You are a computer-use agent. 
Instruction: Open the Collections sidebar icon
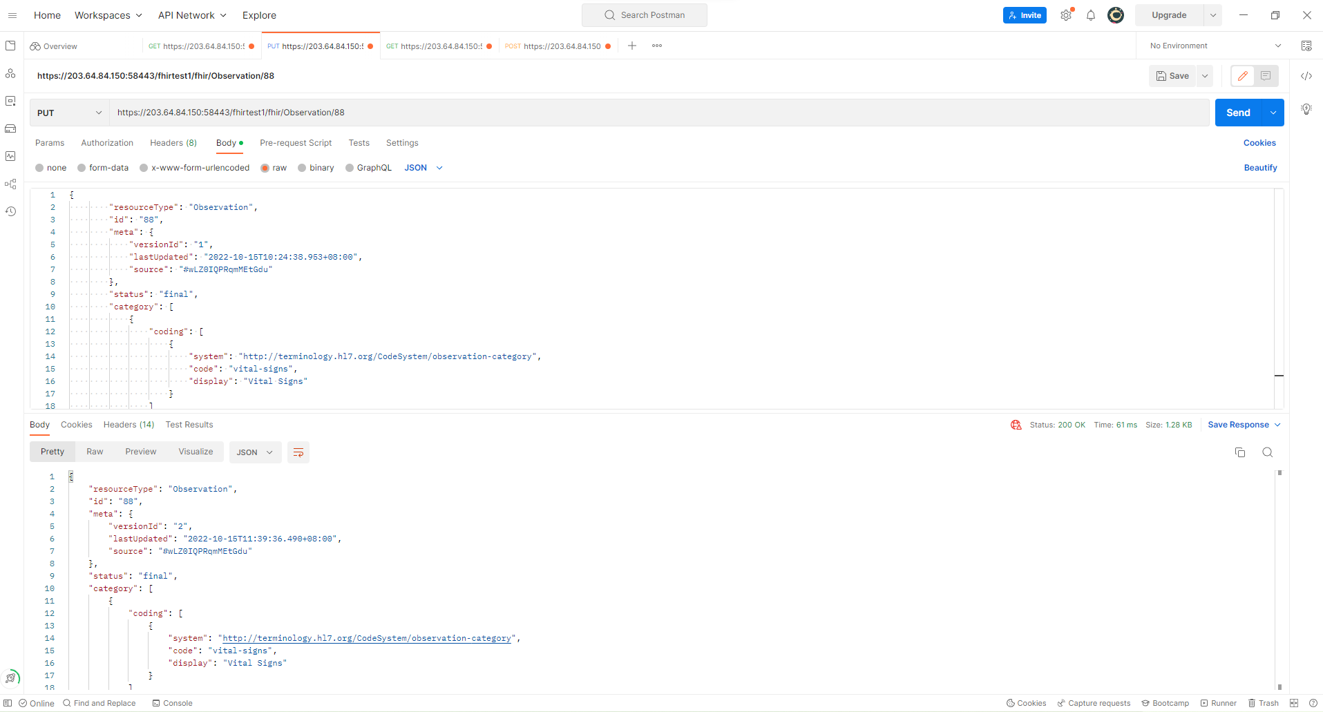coord(10,46)
